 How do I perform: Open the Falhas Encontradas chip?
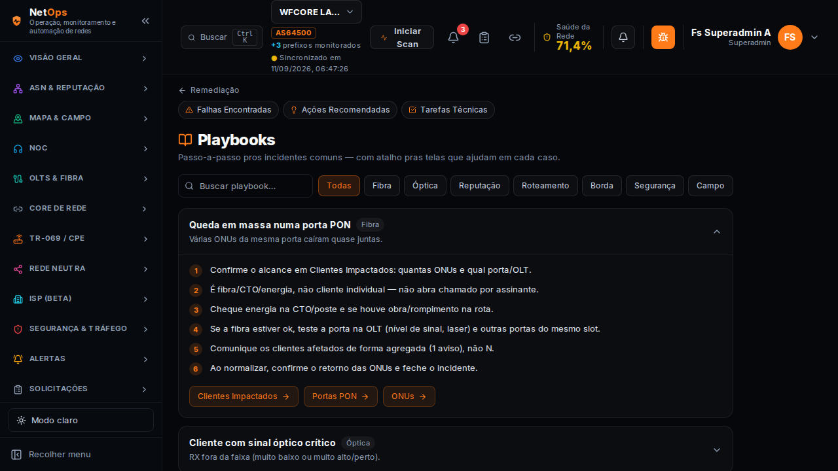pyautogui.click(x=228, y=110)
